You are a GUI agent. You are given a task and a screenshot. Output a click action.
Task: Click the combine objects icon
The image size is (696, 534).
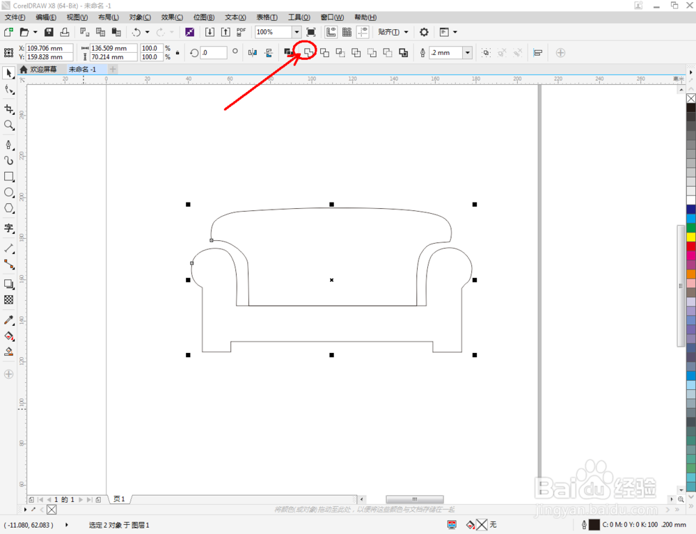(x=289, y=53)
